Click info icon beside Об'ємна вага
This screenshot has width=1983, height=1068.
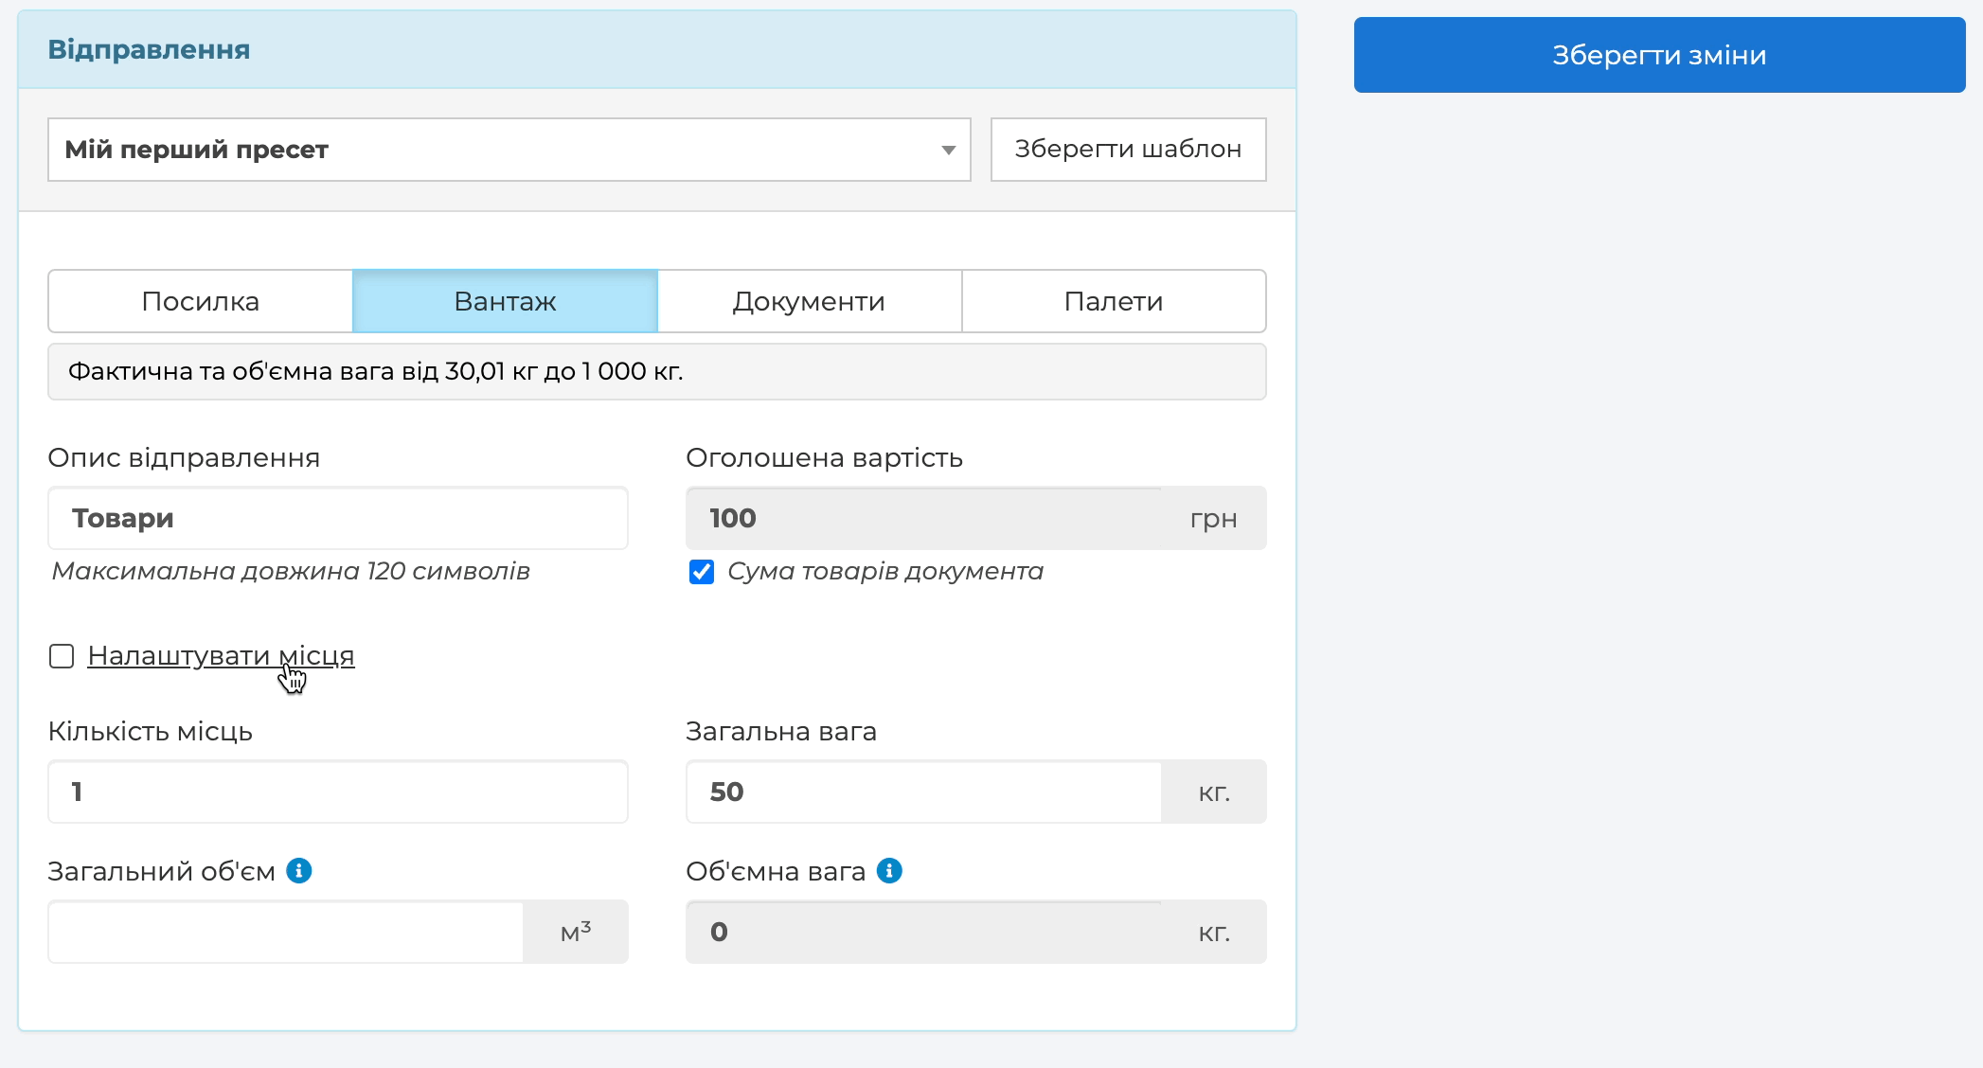(889, 870)
